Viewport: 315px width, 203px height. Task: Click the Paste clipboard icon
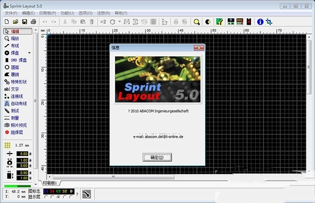point(83,22)
